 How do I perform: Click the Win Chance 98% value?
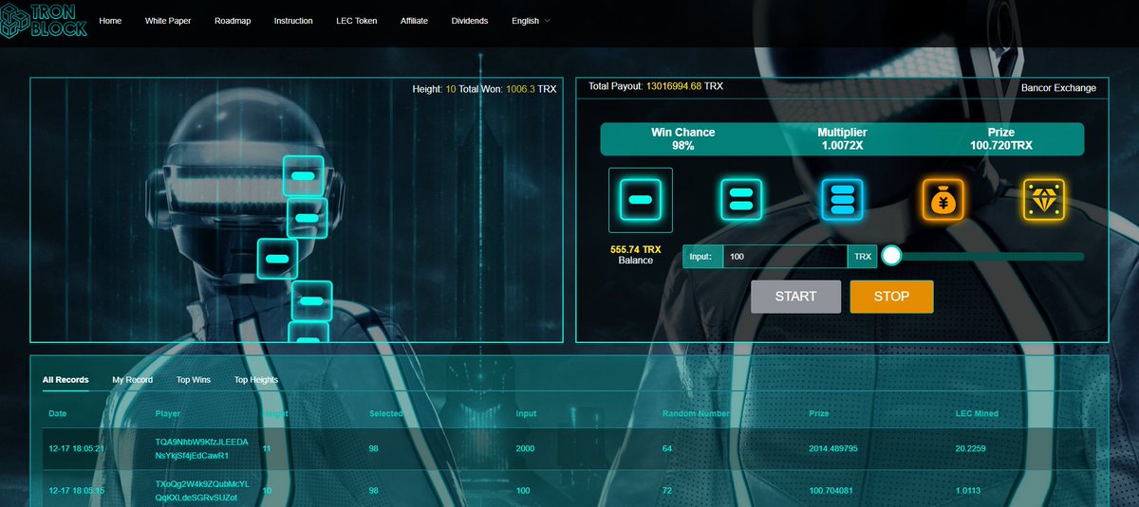point(683,146)
